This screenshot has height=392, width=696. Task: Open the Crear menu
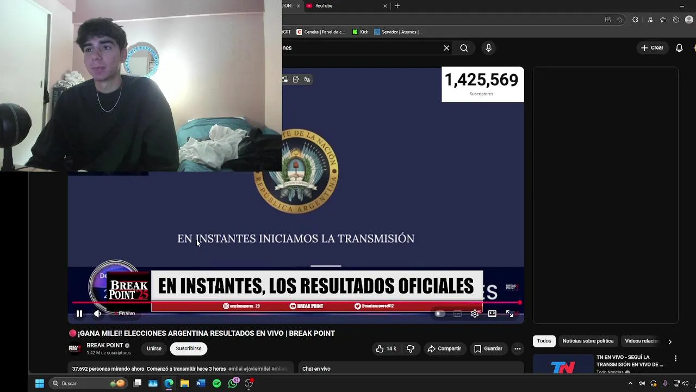point(652,48)
